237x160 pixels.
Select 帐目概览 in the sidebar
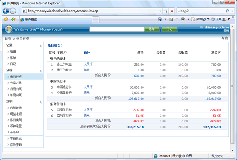tap(16, 77)
